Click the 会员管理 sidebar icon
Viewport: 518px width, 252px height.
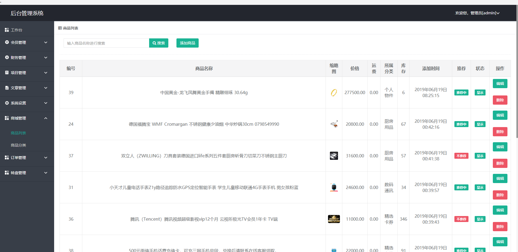coord(7,42)
